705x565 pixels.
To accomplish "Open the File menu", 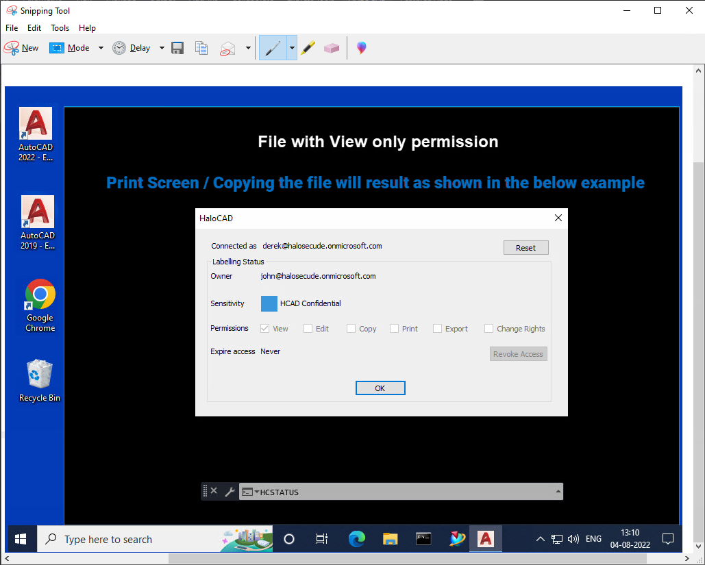I will [x=12, y=28].
